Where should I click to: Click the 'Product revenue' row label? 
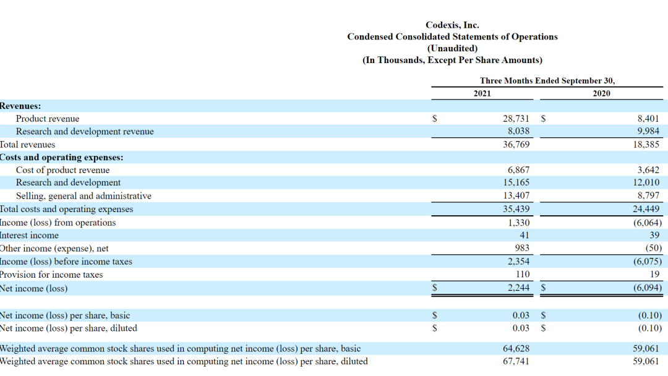coord(48,119)
